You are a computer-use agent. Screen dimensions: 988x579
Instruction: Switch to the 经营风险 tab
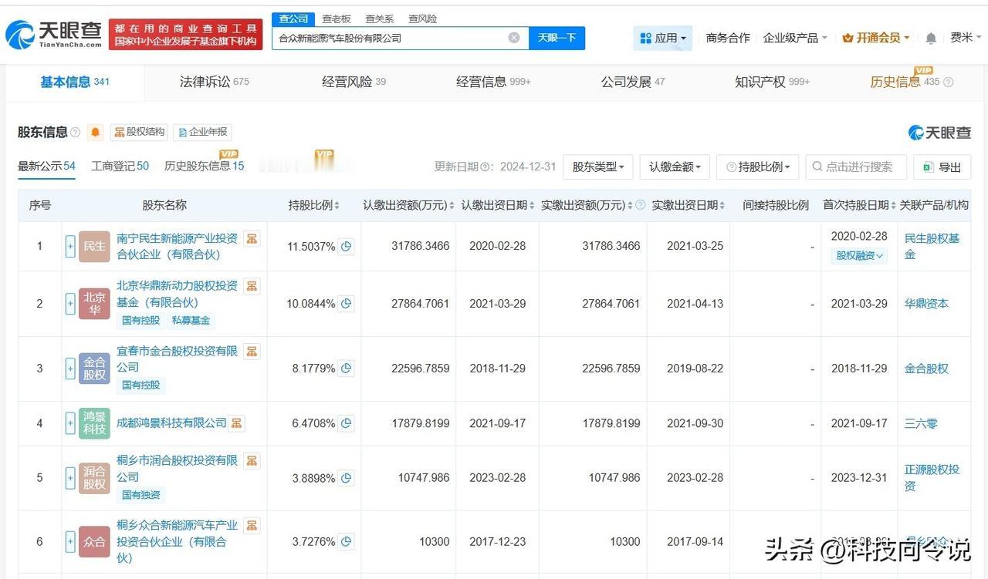tap(354, 82)
